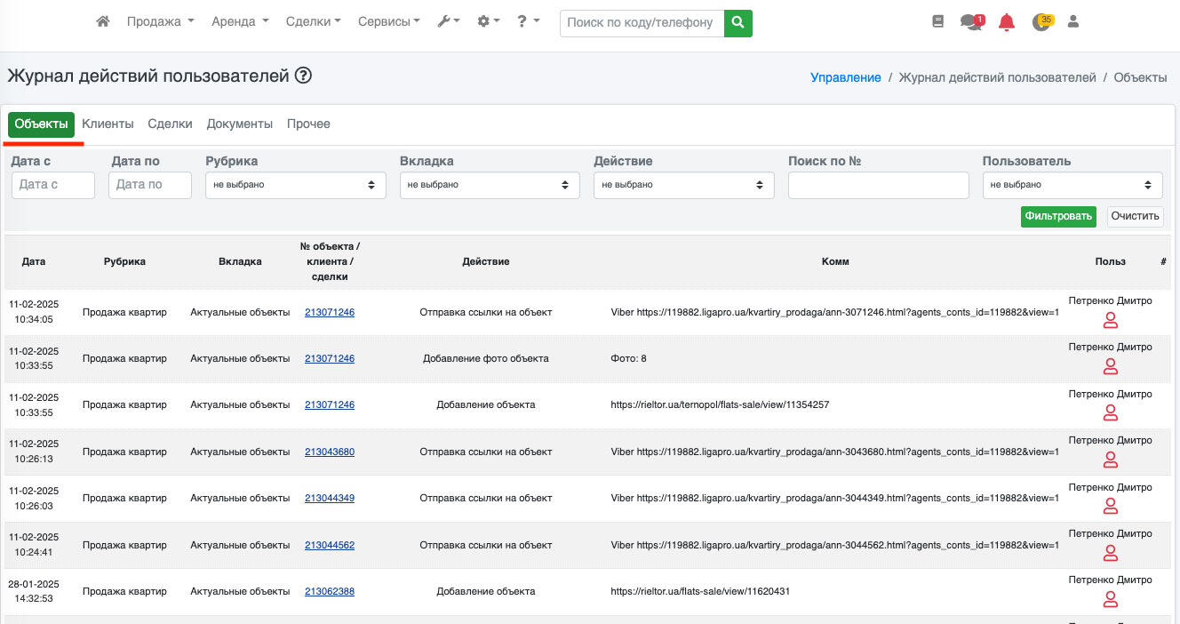Click user icon in first log row

click(1110, 321)
